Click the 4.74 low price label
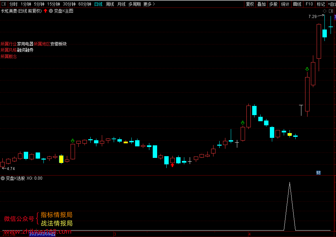Image resolution: width=336 pixels, height=237 pixels. [11, 169]
